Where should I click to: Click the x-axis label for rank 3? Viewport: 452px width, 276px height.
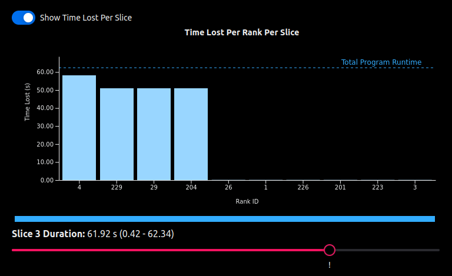click(415, 187)
